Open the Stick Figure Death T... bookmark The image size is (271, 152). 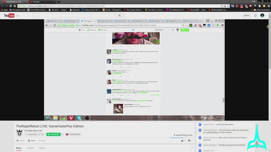[133, 10]
